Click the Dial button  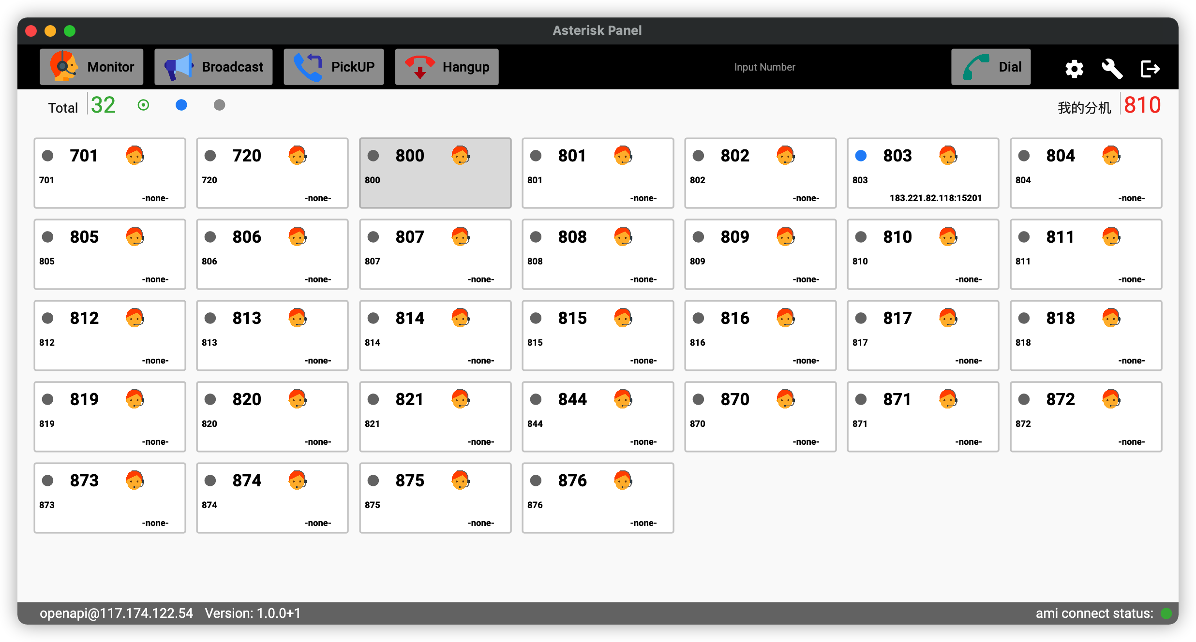(991, 66)
